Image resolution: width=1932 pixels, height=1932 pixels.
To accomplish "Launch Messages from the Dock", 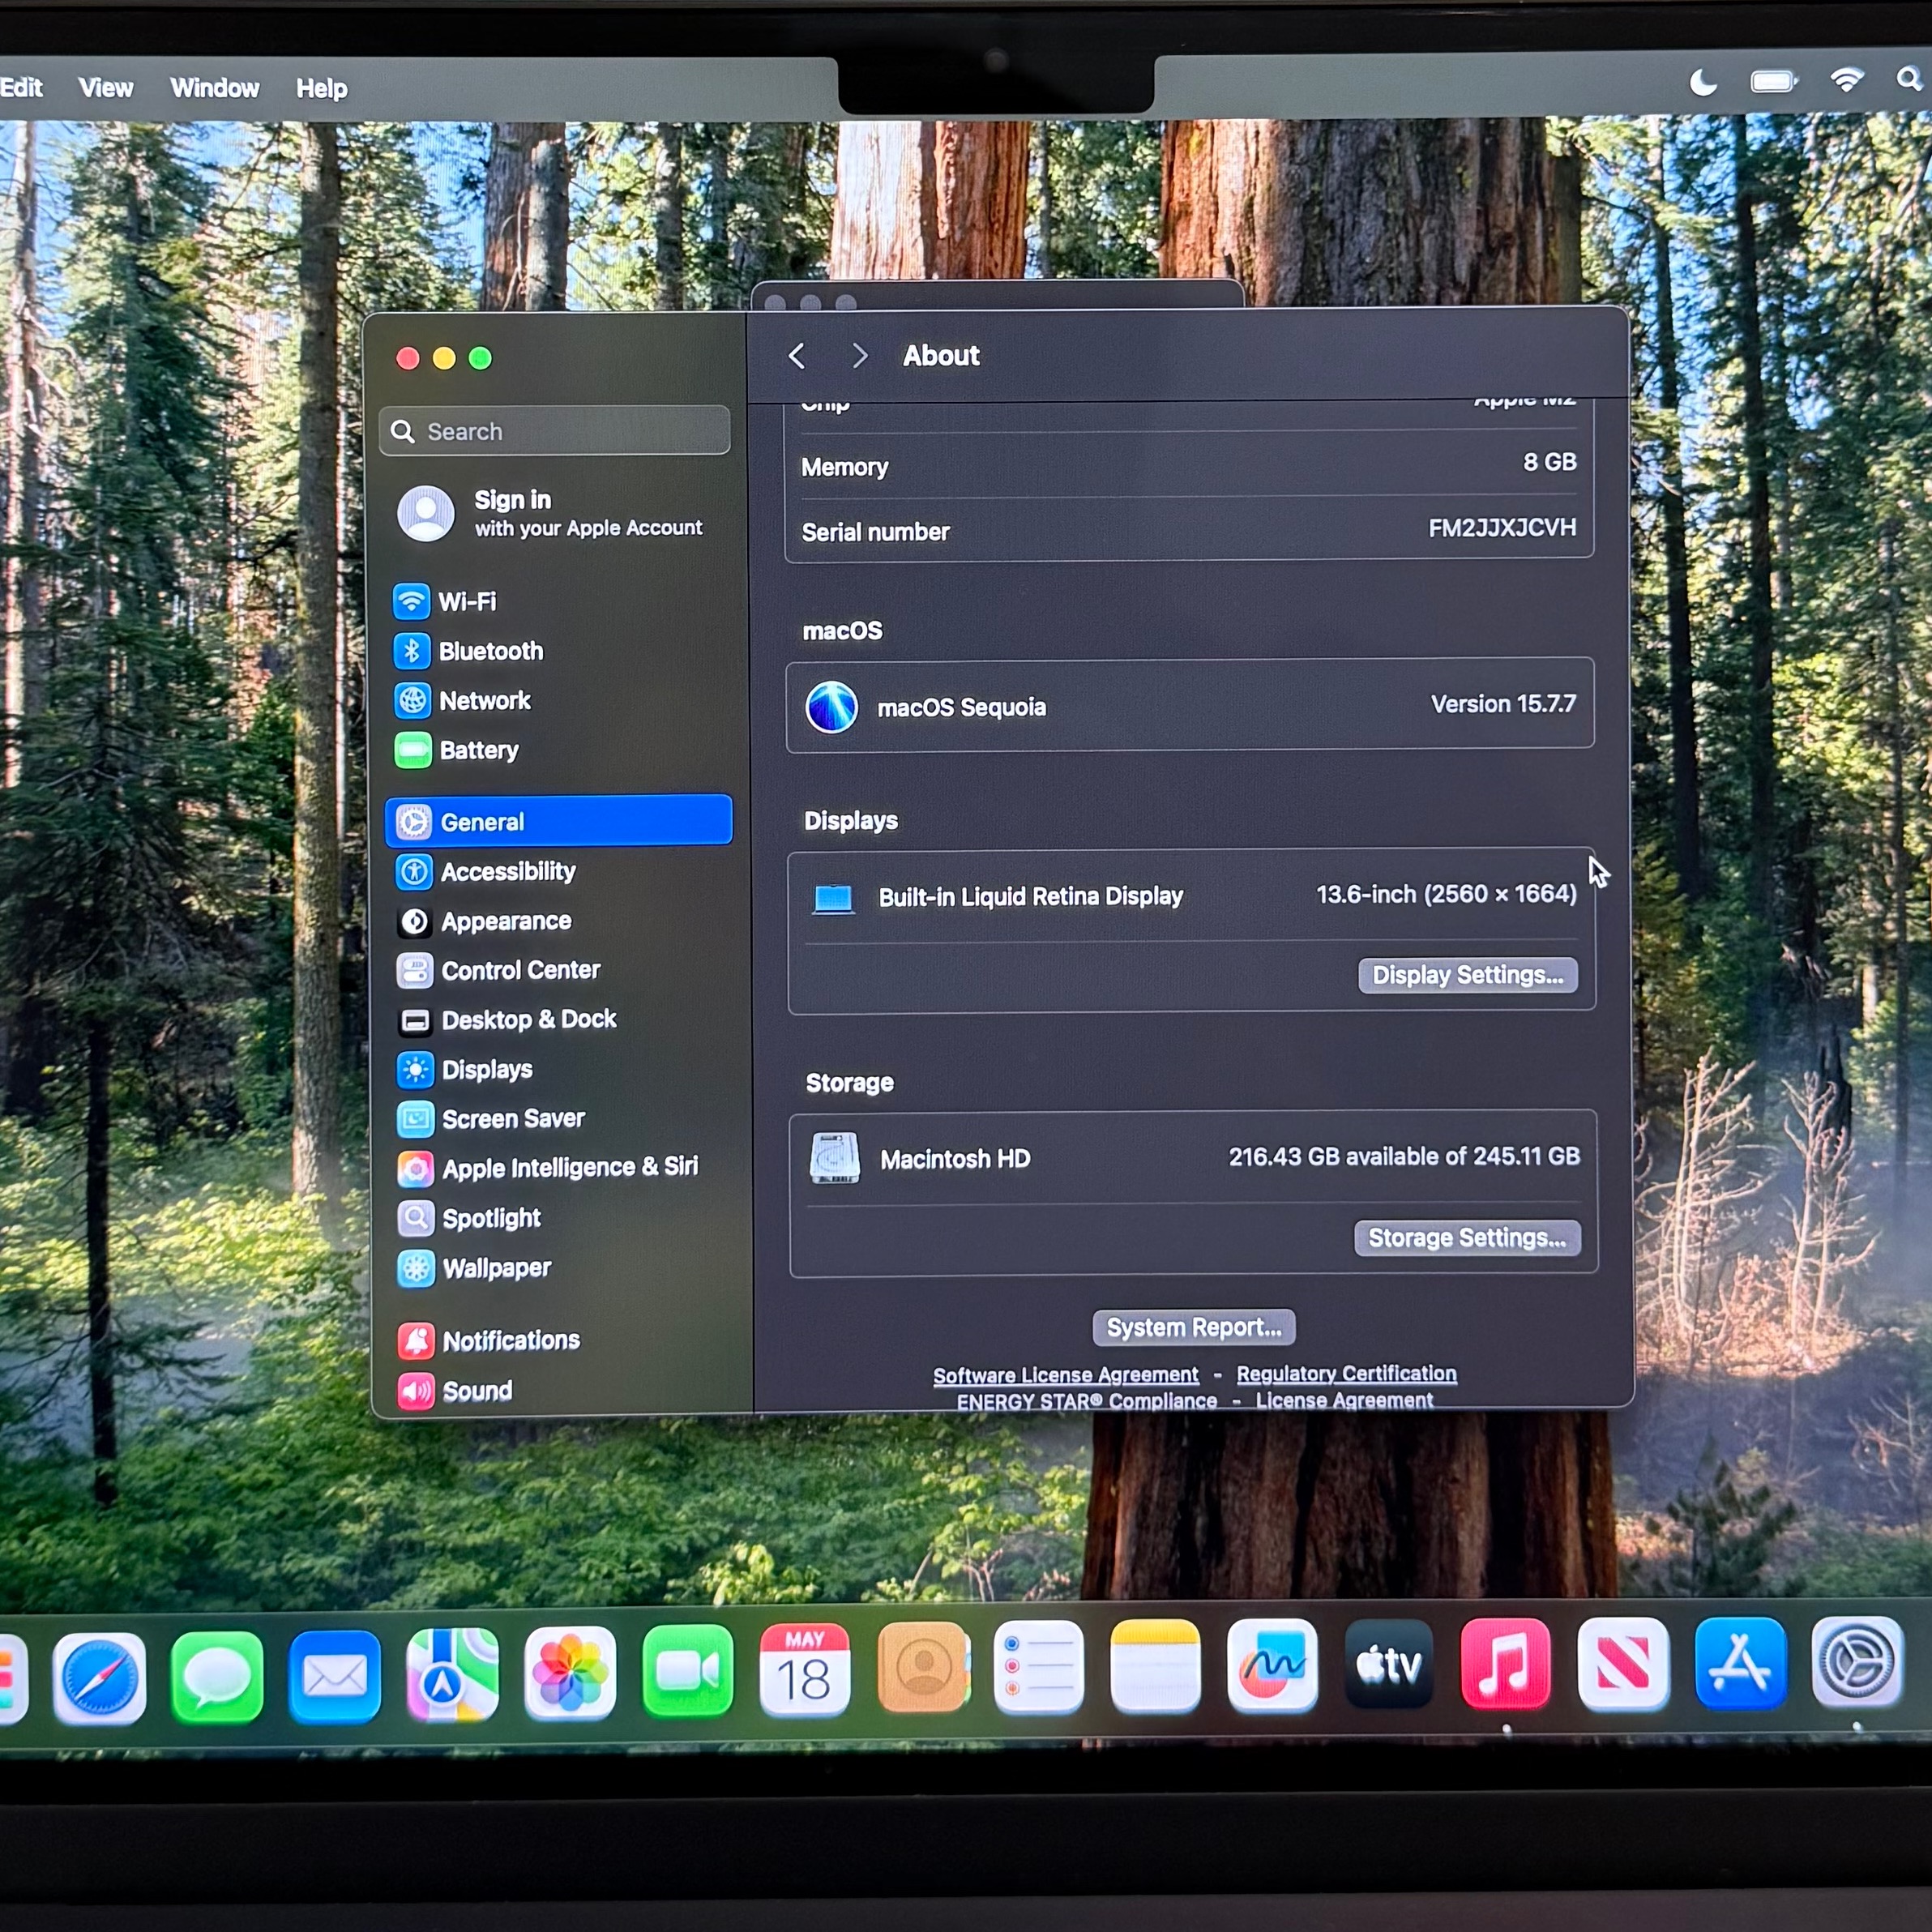I will click(217, 1676).
